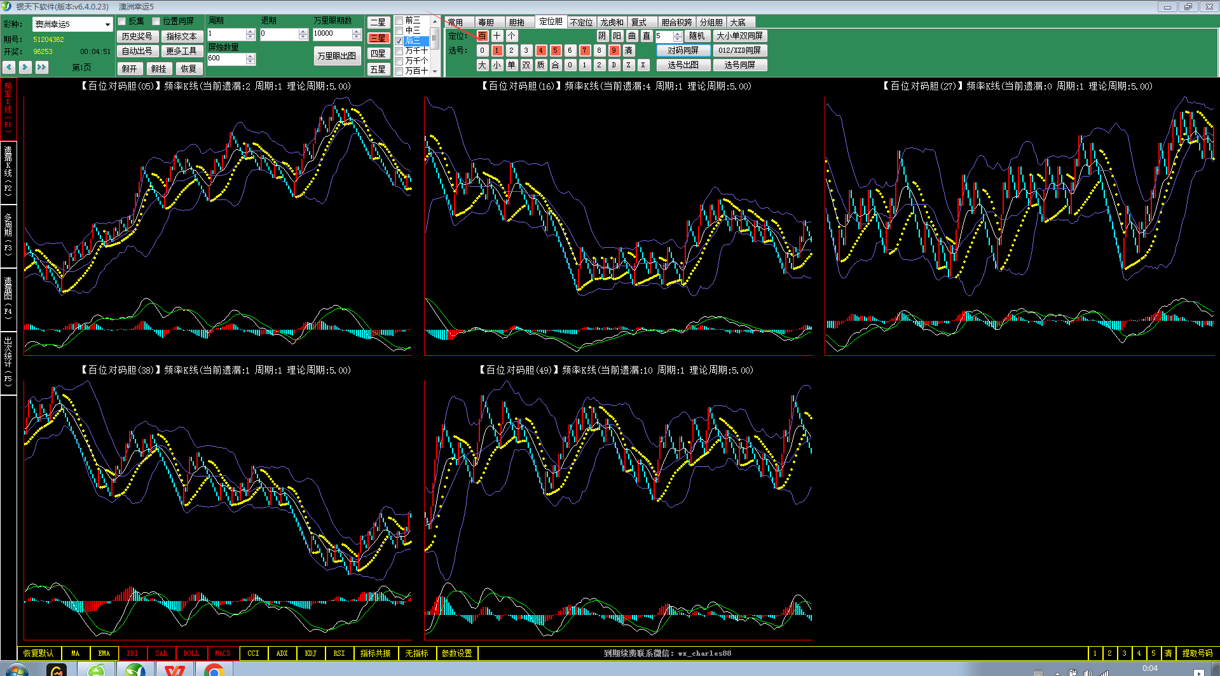The image size is (1220, 676).
Task: Click the 随机 random button
Action: 697,36
